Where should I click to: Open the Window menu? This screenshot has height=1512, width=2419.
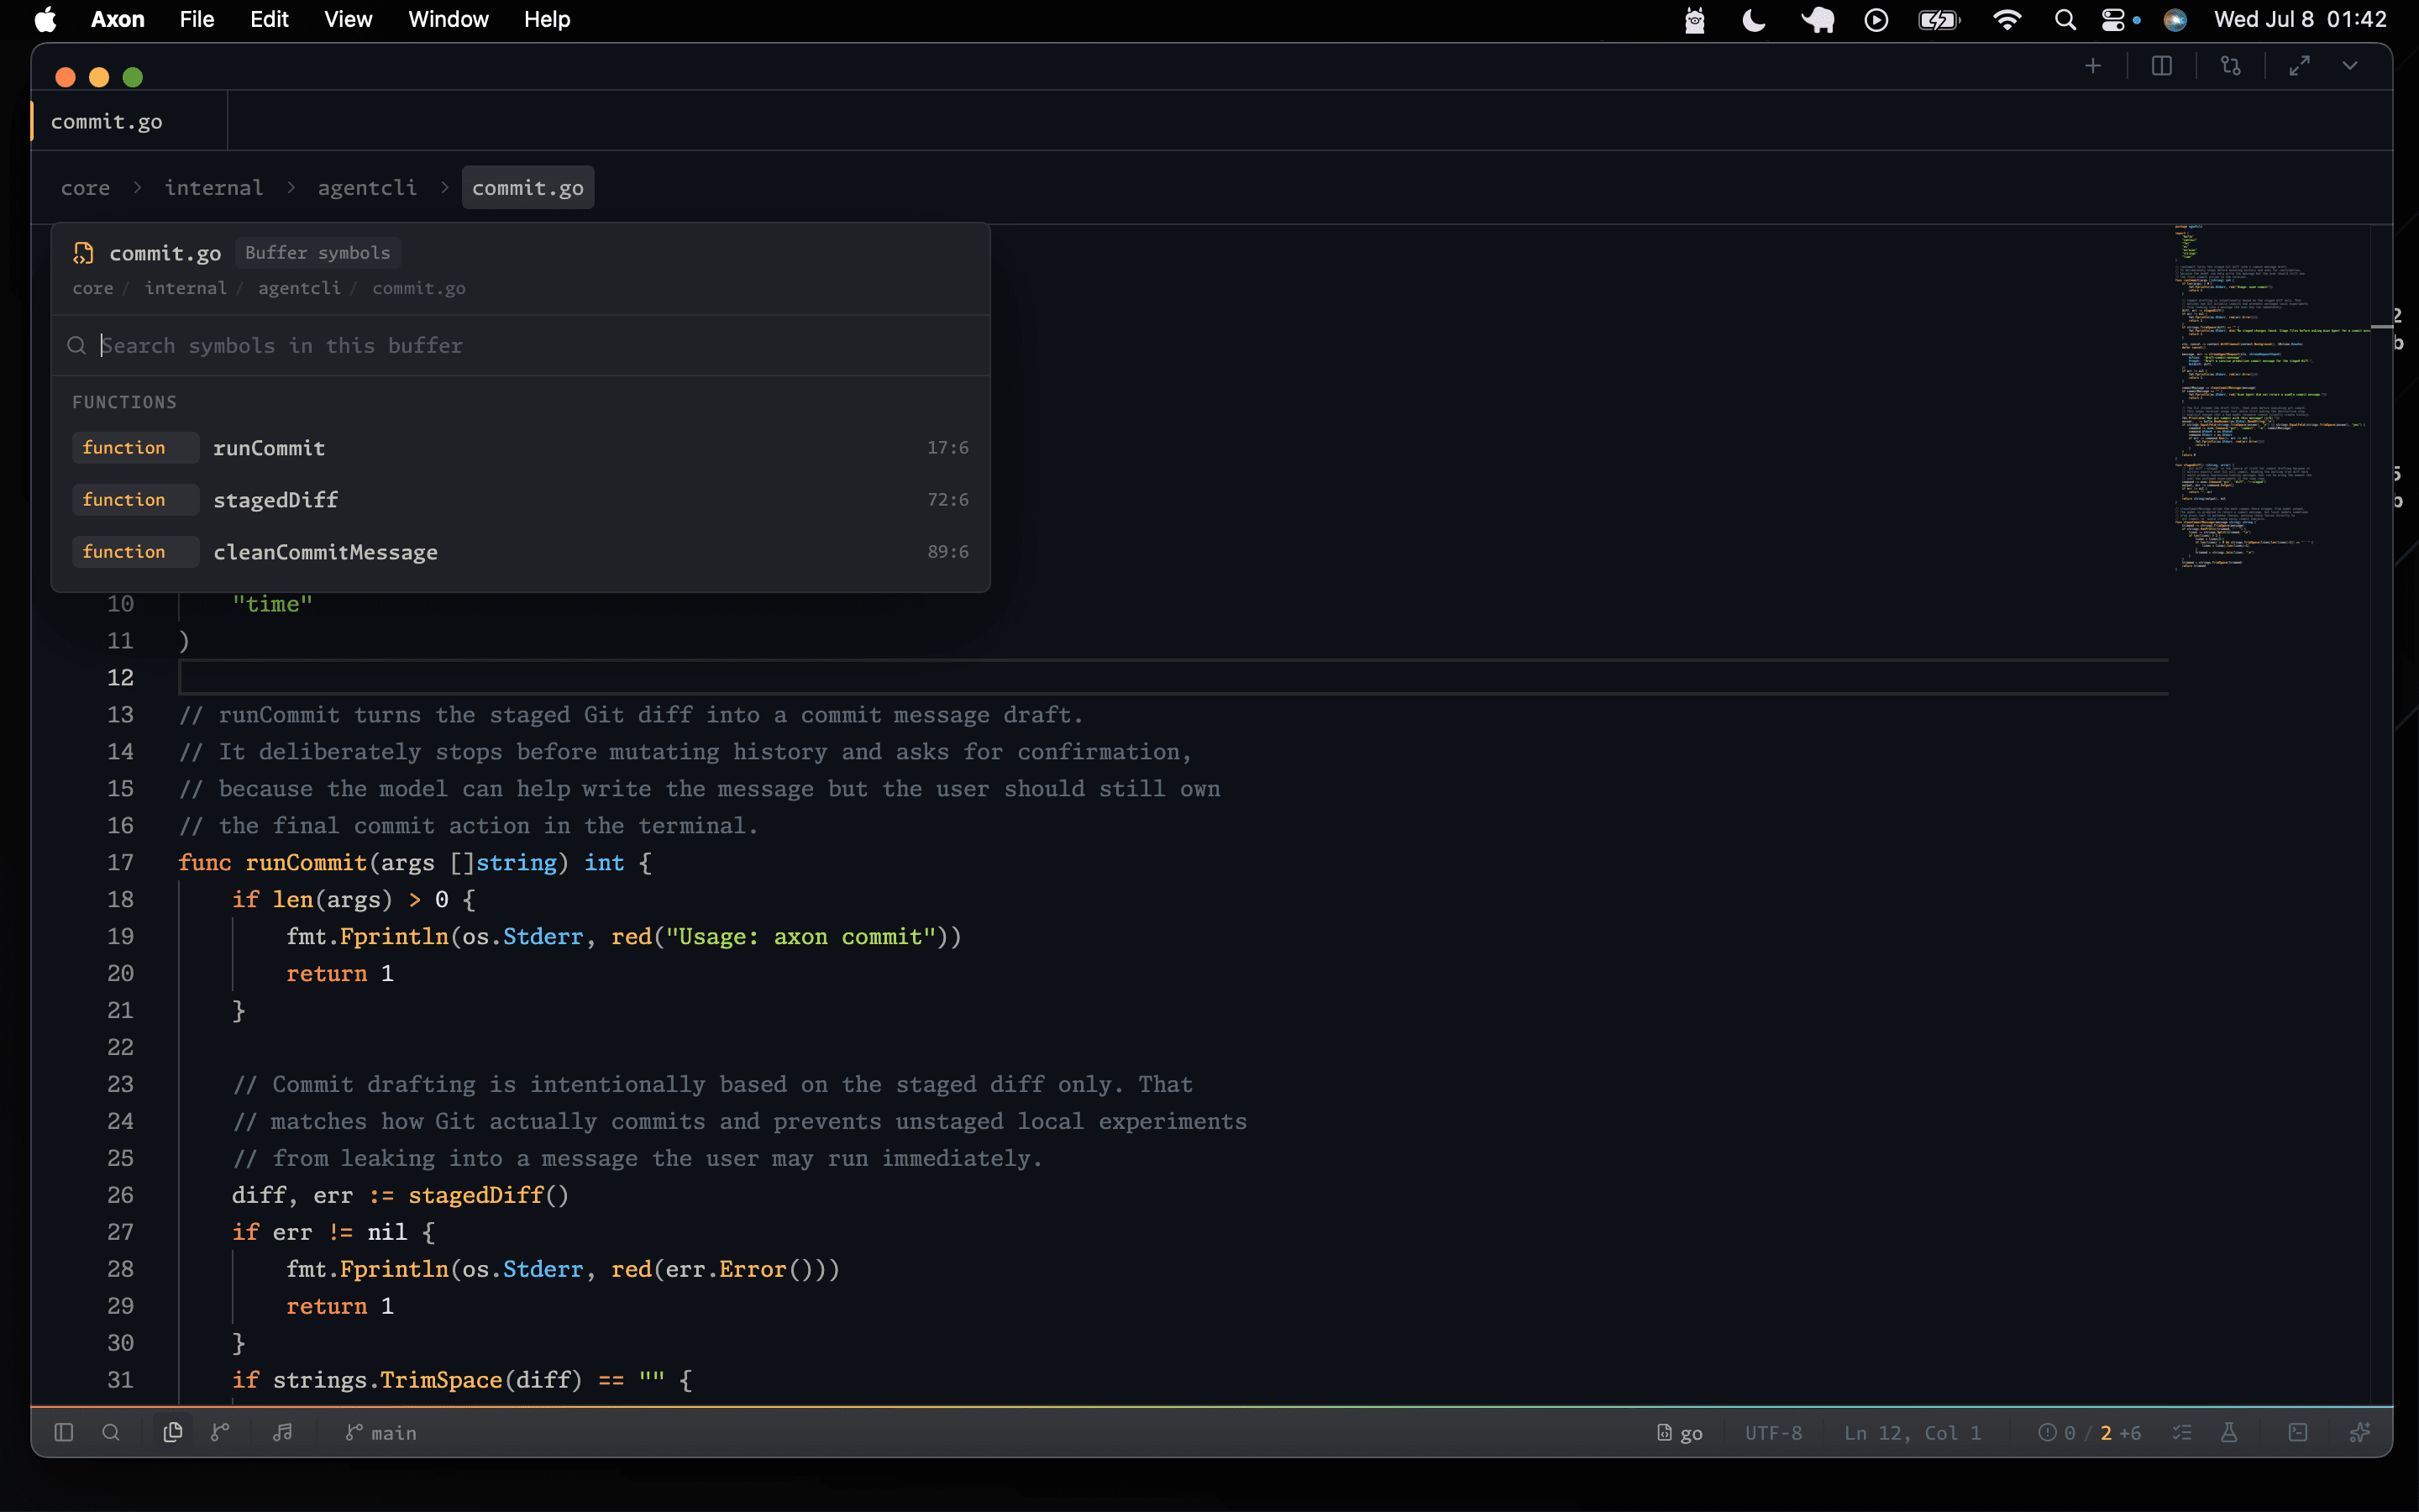(x=448, y=19)
